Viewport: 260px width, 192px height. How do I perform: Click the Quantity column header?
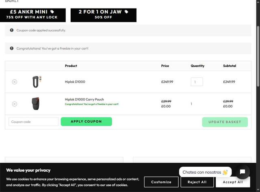point(197,66)
